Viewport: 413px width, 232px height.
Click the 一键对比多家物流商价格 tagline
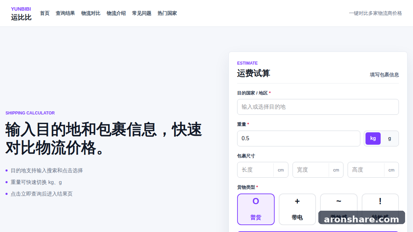tap(375, 13)
